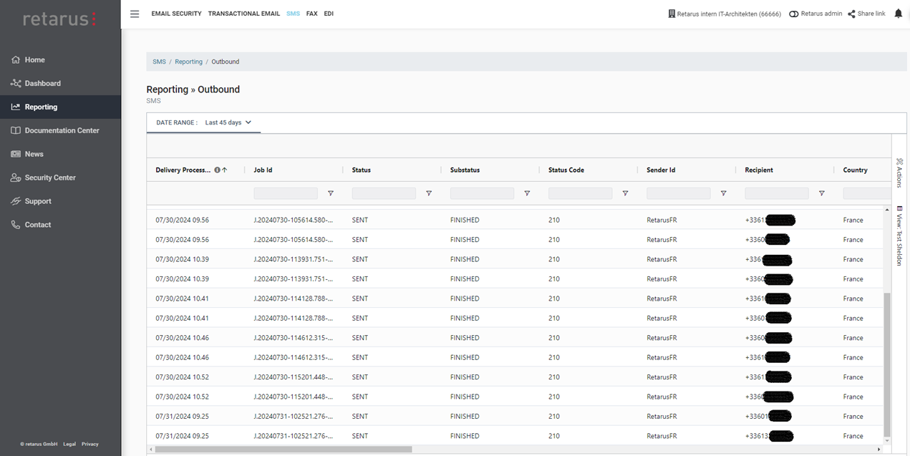
Task: Click the hamburger menu icon
Action: tap(135, 14)
